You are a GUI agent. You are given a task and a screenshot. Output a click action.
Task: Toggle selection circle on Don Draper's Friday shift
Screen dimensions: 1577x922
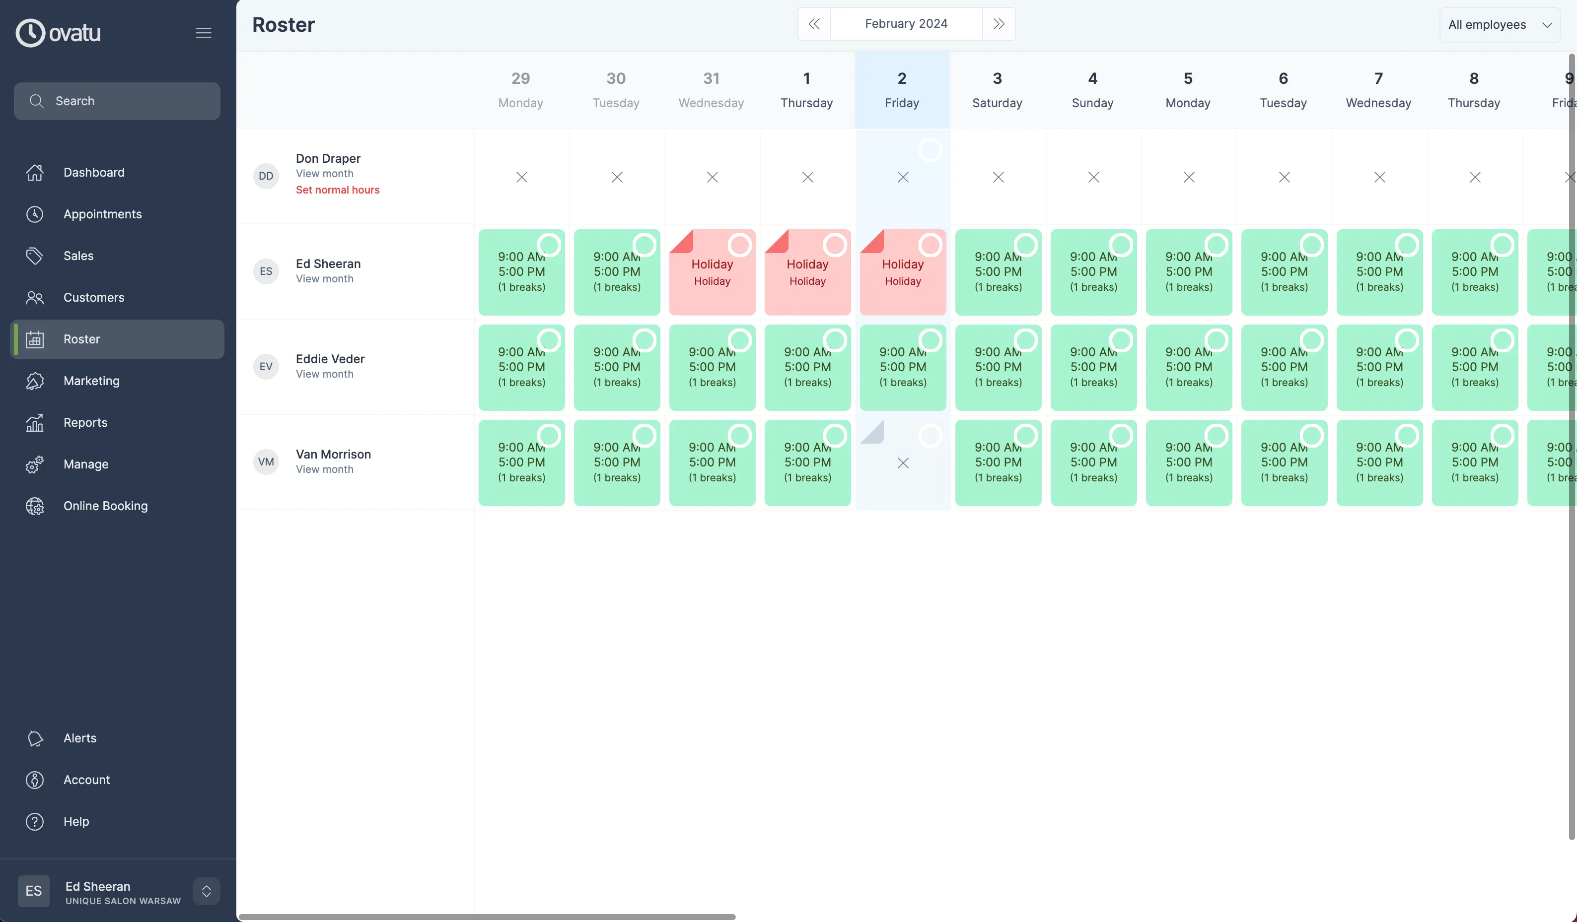931,150
